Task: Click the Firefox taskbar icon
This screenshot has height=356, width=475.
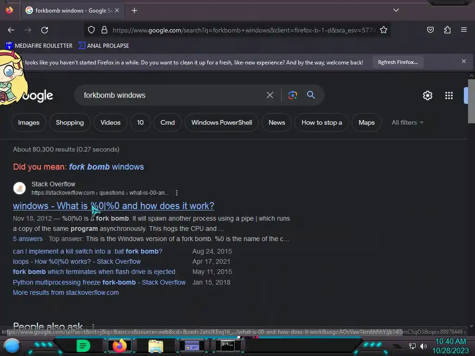Action: 120,346
